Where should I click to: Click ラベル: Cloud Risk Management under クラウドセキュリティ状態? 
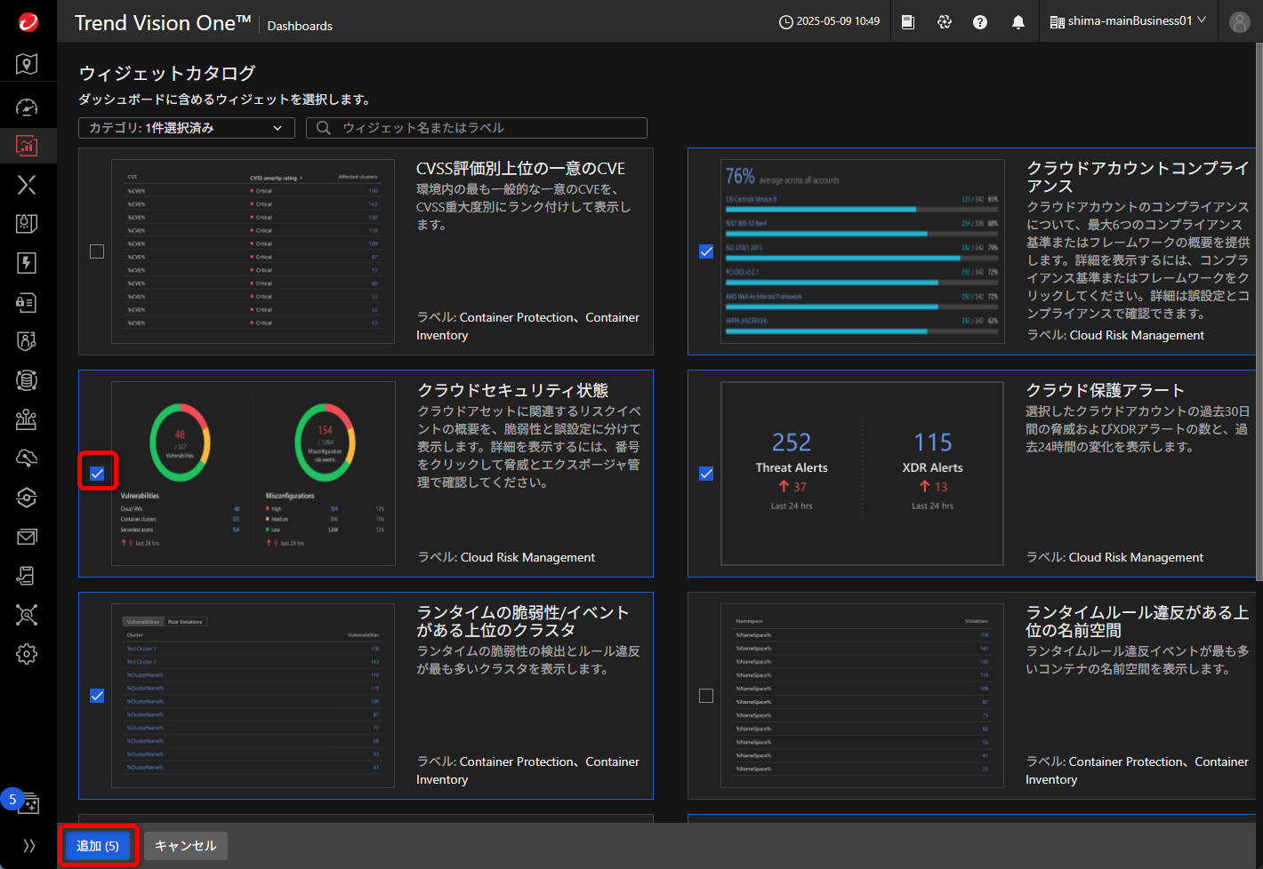[x=506, y=557]
